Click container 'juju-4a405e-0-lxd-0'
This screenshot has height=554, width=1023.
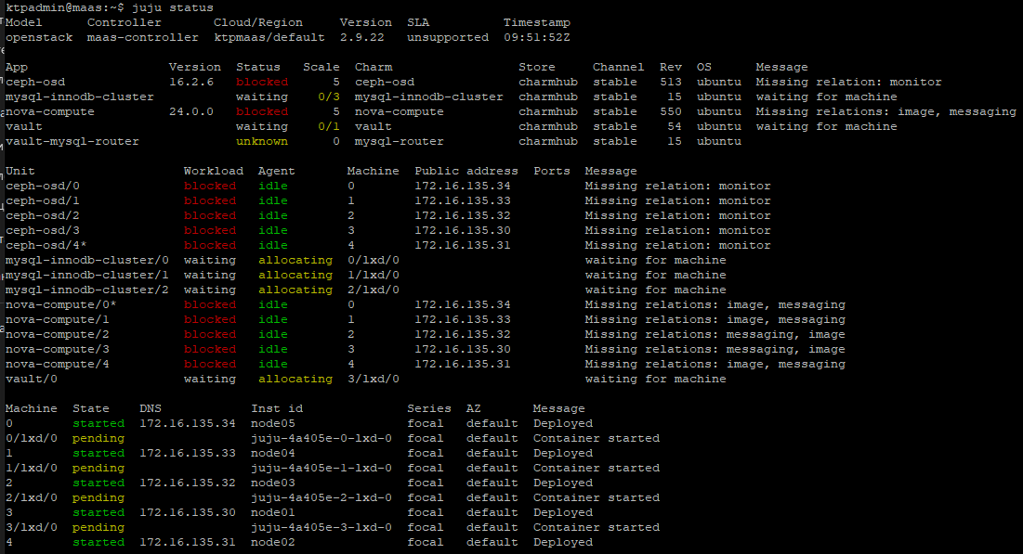coord(321,439)
